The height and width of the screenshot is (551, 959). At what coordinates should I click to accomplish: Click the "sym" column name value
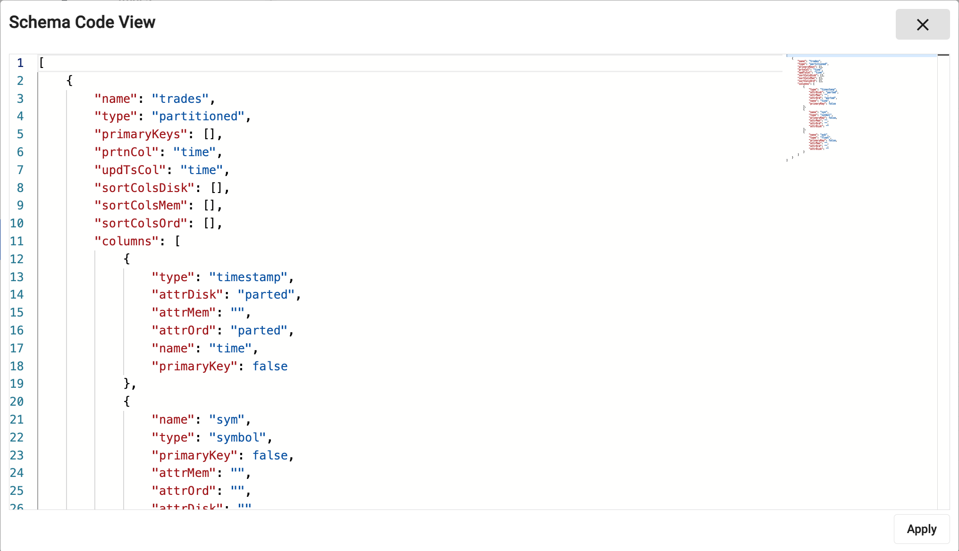tap(227, 419)
